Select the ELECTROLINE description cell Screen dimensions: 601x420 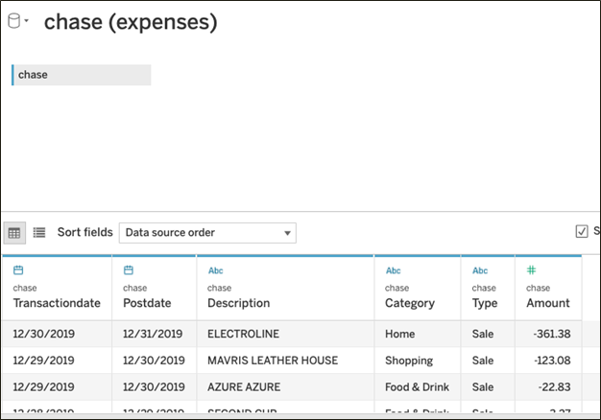point(241,334)
